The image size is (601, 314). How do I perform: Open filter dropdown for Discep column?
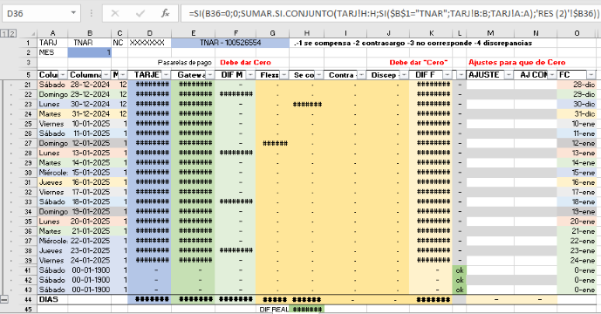tap(405, 75)
